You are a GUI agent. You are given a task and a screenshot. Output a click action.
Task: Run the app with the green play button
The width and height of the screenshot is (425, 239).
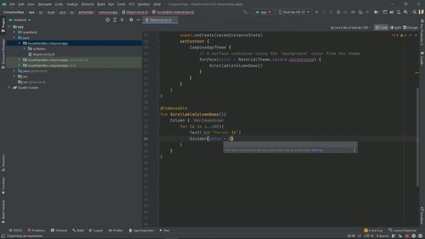point(317,12)
